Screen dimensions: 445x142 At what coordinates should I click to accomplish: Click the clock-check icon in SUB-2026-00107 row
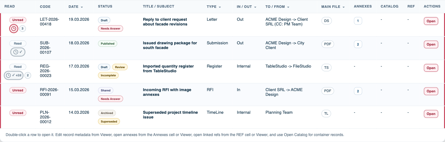click(x=18, y=52)
